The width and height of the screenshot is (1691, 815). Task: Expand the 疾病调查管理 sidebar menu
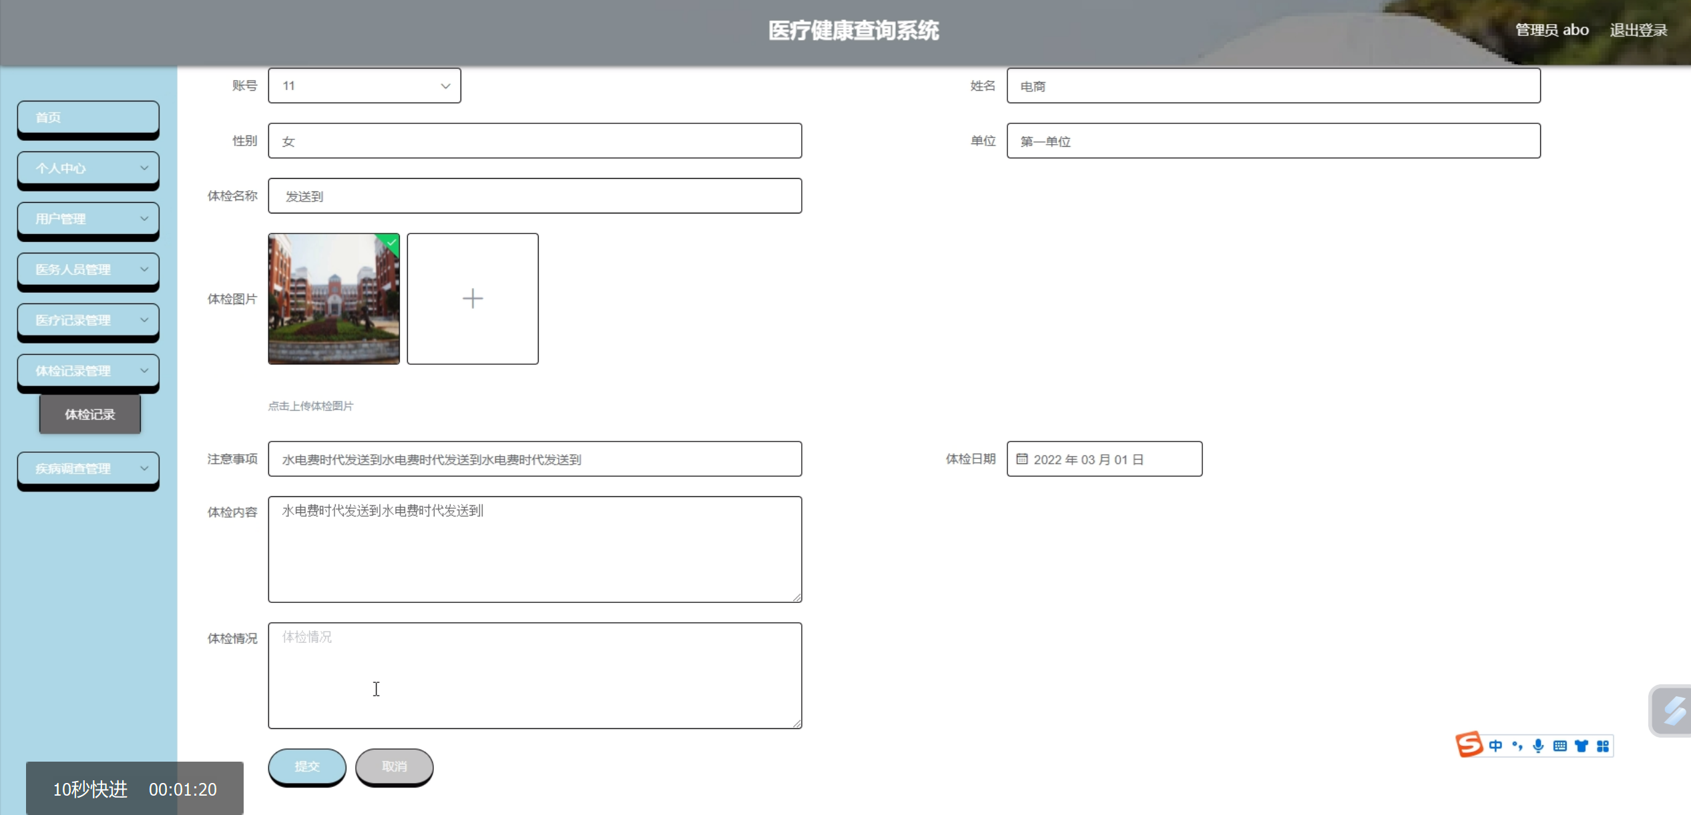[88, 468]
